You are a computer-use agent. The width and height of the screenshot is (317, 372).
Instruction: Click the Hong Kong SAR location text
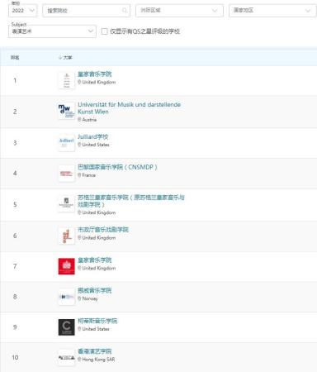(98, 360)
